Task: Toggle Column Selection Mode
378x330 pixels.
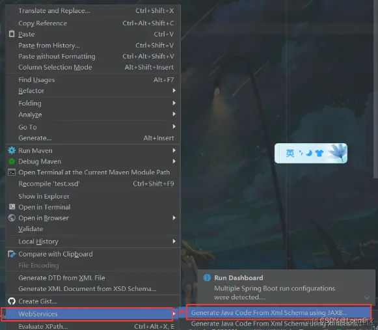Action: (93, 67)
